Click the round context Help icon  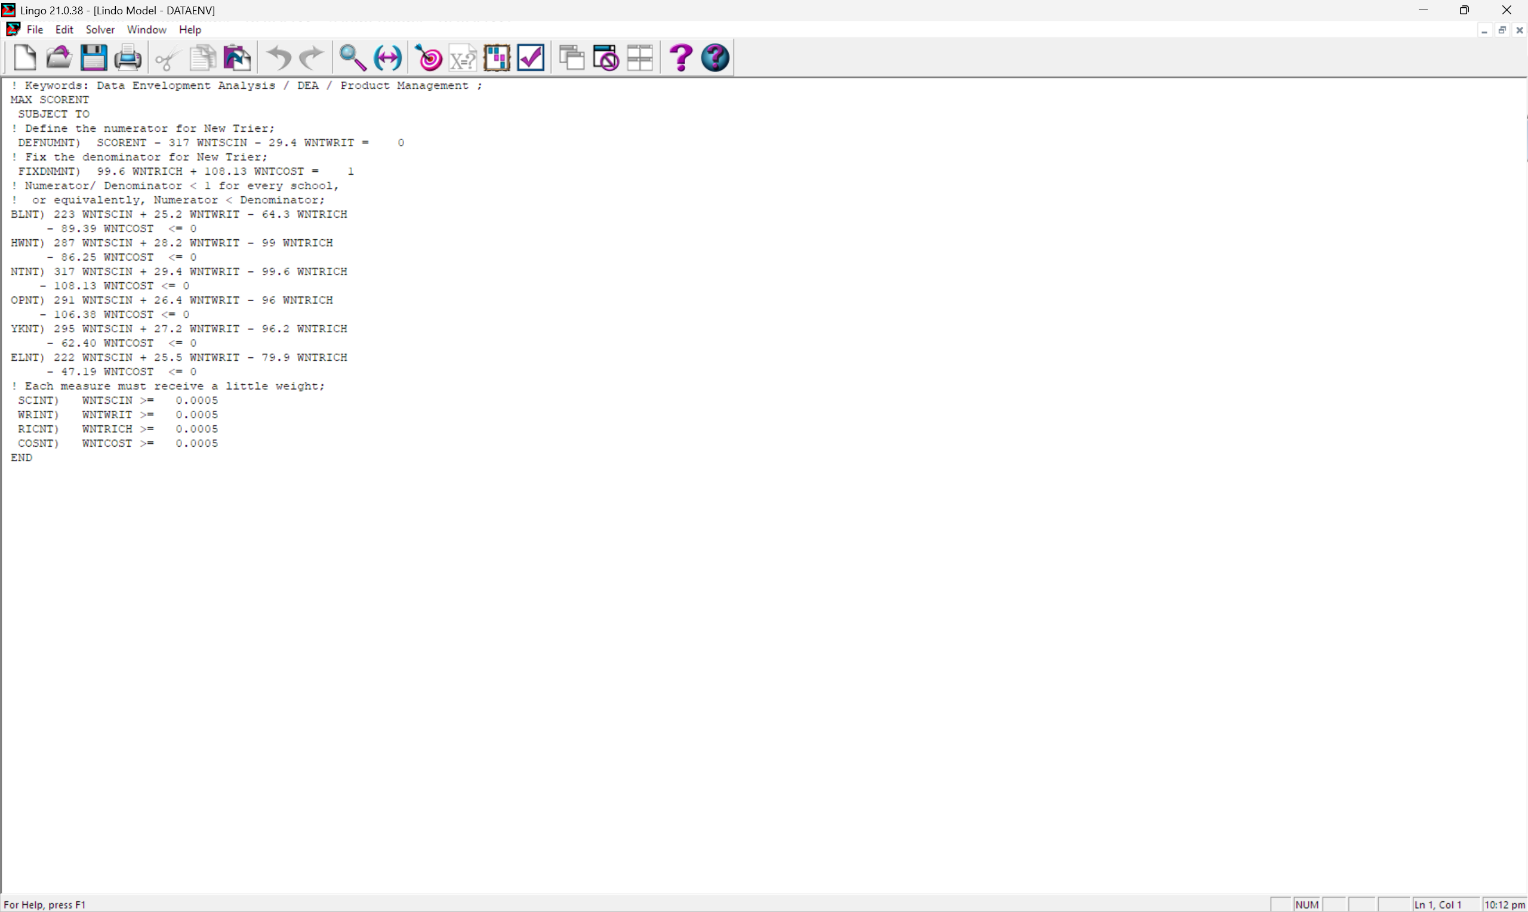pyautogui.click(x=715, y=58)
